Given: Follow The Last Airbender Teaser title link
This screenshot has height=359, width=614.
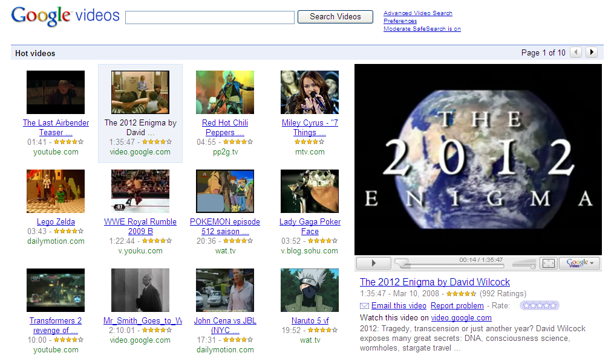Looking at the screenshot, I should point(56,128).
